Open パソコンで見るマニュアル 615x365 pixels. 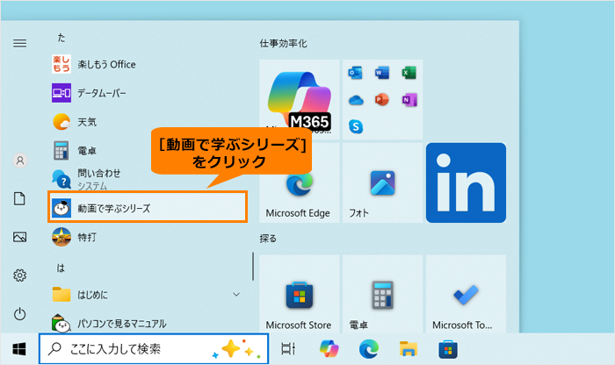[147, 324]
